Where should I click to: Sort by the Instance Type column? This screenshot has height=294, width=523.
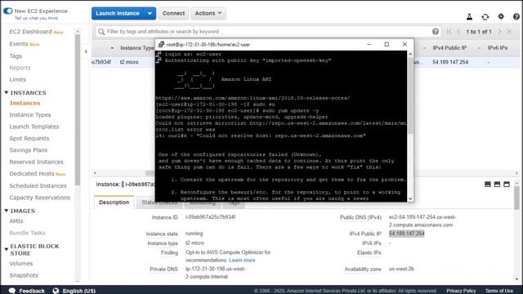pyautogui.click(x=137, y=48)
